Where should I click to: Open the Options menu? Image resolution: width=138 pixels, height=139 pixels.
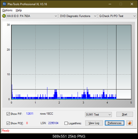[x=7, y=10]
